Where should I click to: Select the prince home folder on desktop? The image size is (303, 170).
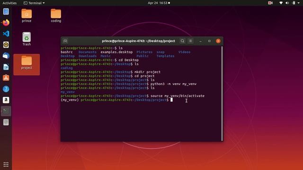27,16
